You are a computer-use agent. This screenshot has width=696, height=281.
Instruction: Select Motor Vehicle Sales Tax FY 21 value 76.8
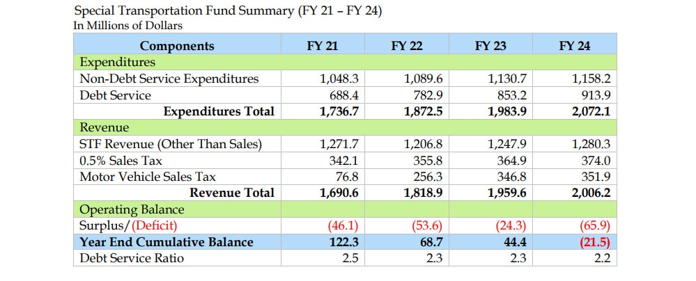pyautogui.click(x=347, y=177)
